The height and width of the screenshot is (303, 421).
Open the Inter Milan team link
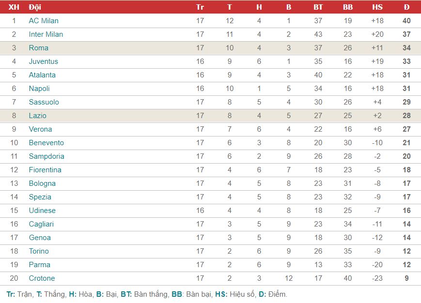point(46,34)
